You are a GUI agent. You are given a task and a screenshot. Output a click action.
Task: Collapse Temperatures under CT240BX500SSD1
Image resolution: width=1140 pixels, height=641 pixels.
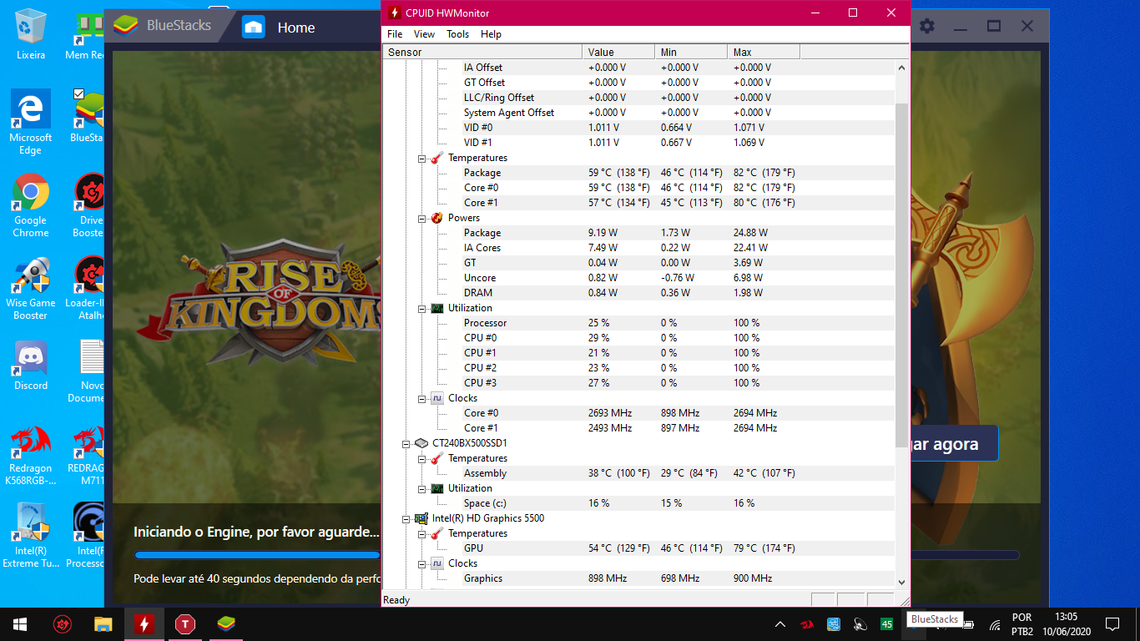click(422, 458)
